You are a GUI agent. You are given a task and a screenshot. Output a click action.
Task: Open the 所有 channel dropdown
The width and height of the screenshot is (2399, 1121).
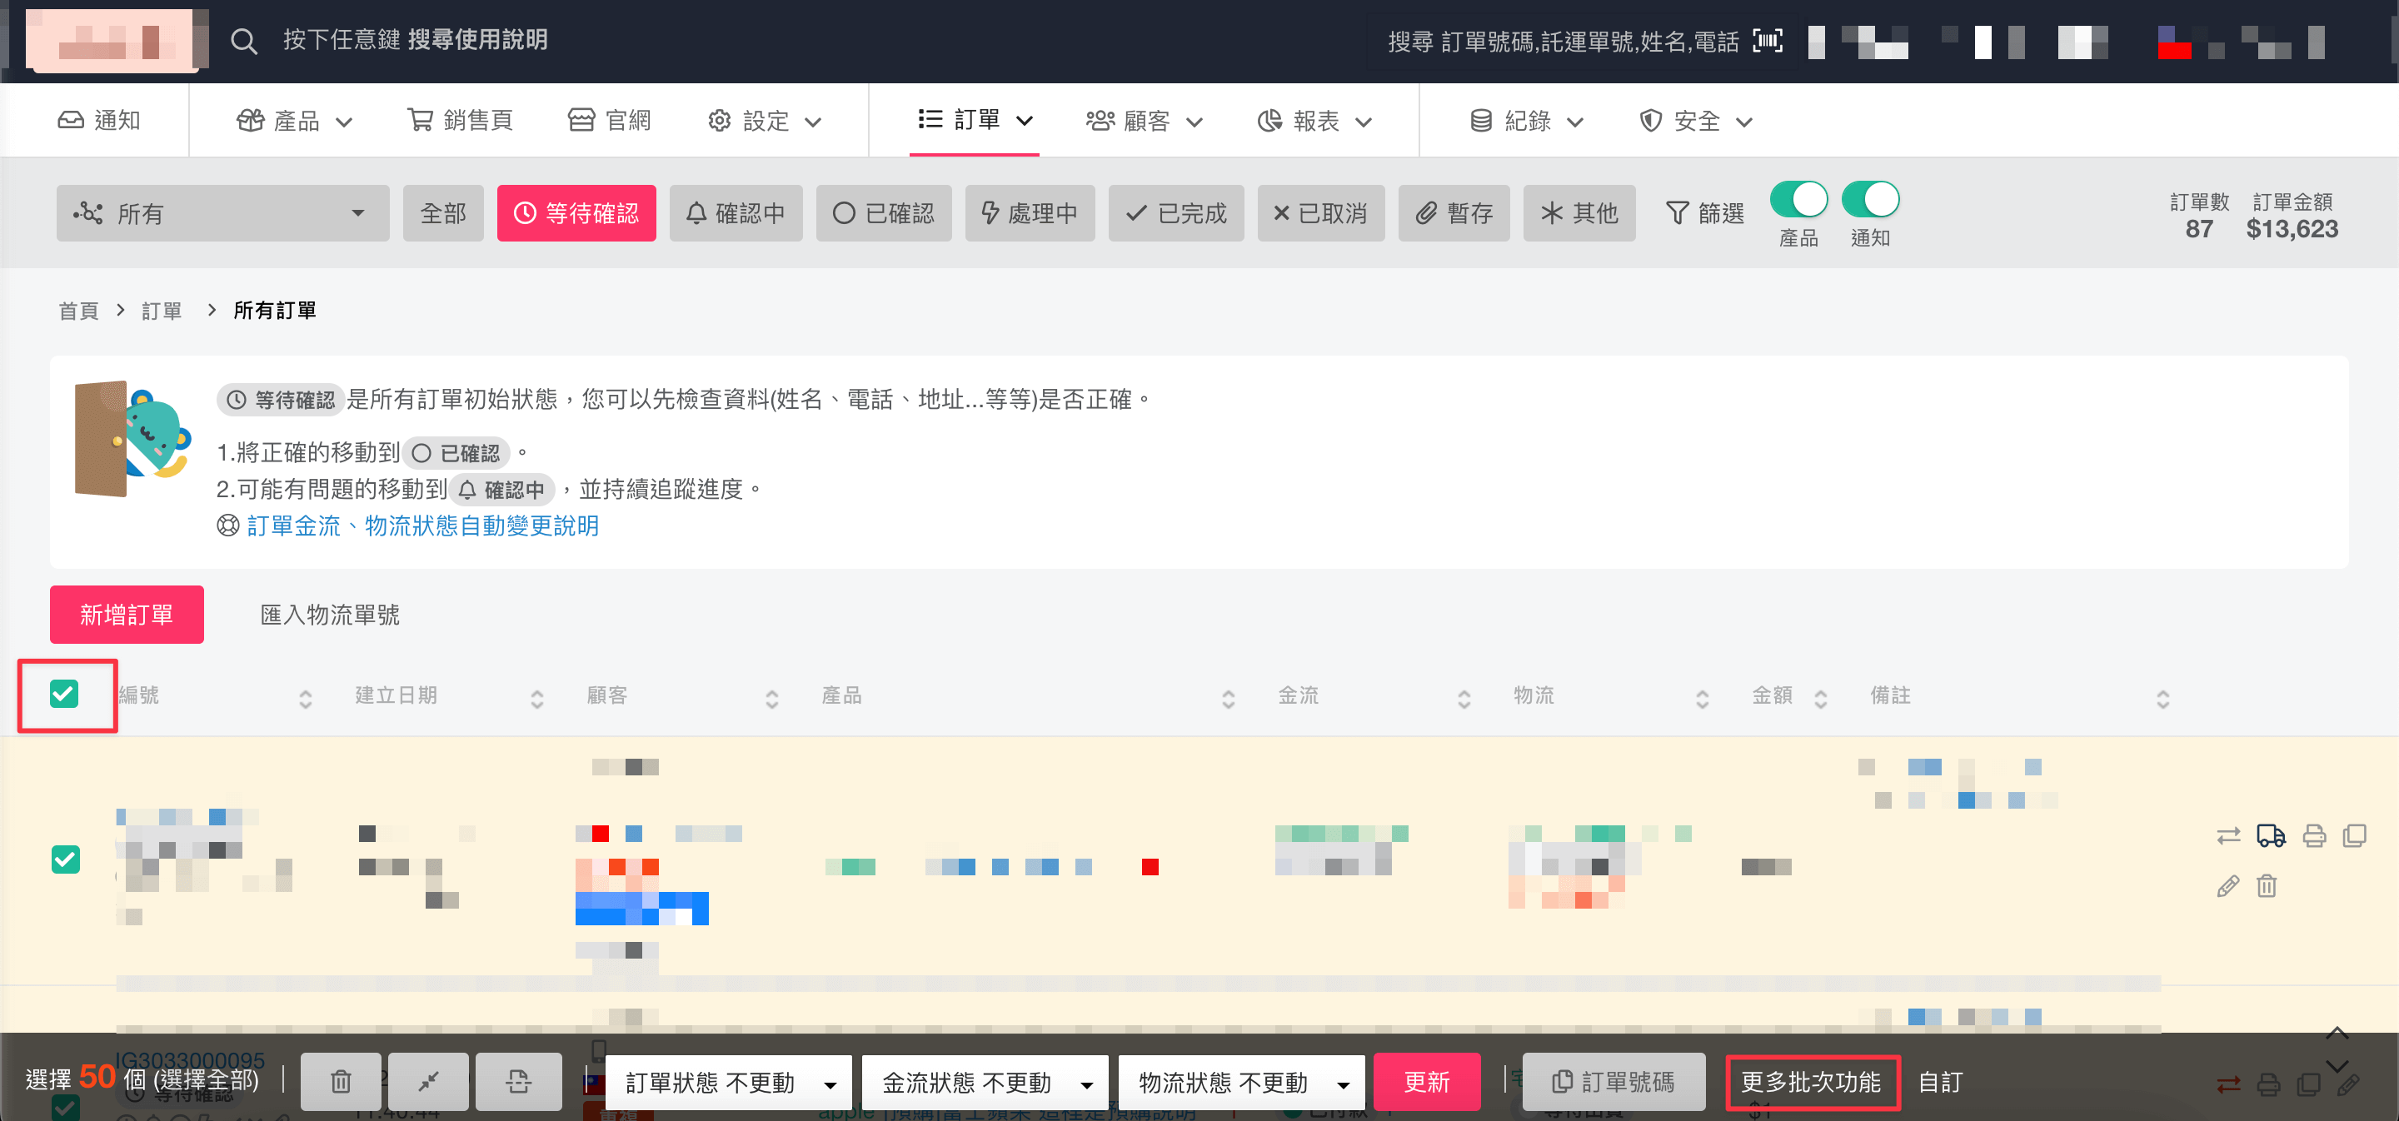pos(222,213)
